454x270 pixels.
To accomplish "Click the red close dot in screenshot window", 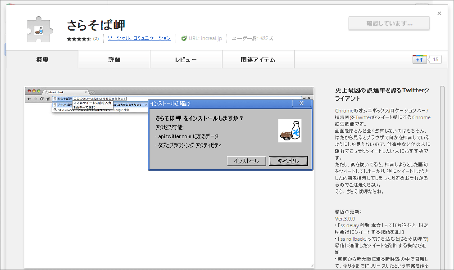I will point(29,91).
